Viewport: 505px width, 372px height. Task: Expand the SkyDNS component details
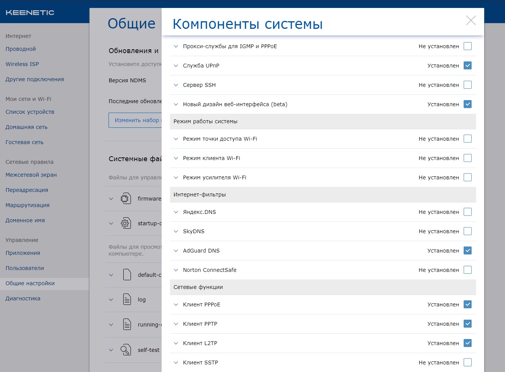tap(176, 231)
